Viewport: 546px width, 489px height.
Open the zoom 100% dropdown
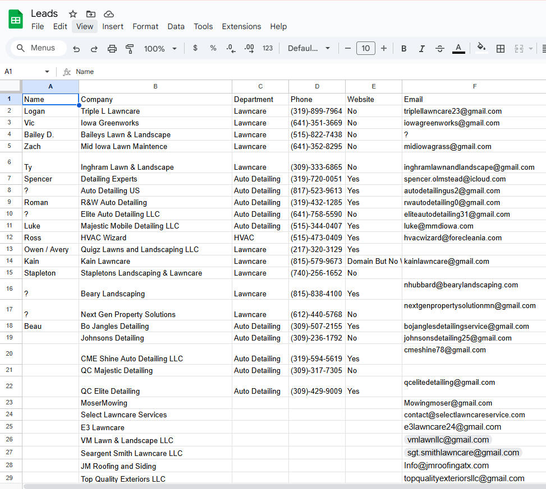coord(160,49)
